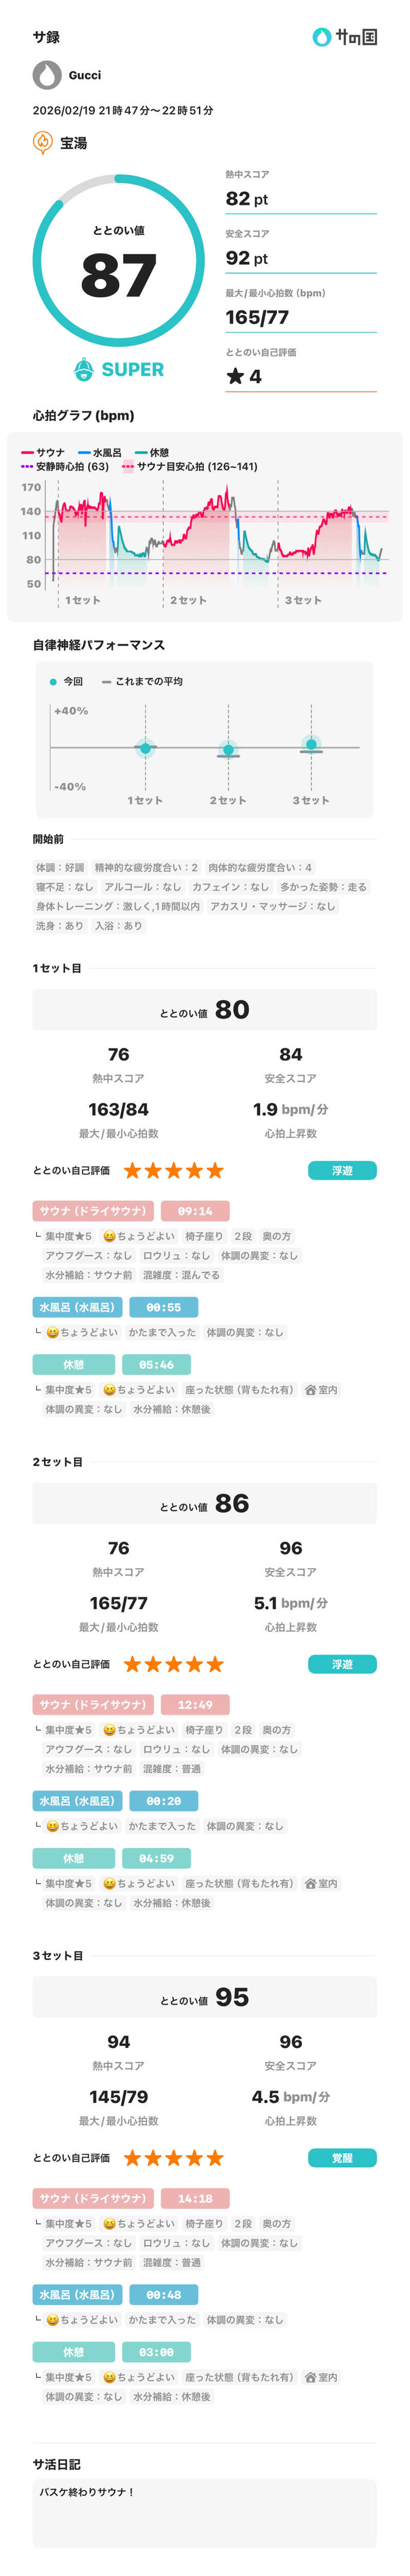
Task: Click the ととのい値 87 circular gauge
Action: click(118, 261)
